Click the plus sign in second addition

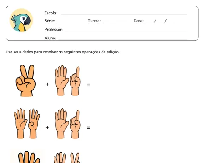47,127
